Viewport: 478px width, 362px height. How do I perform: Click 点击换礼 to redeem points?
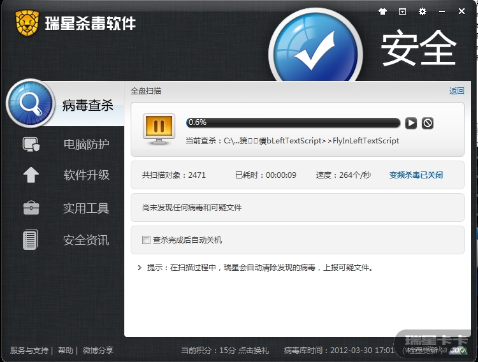[253, 350]
